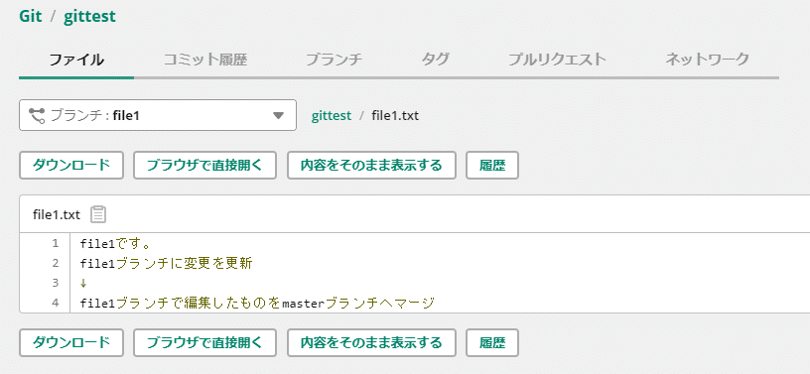Expand the branch dropdown arrow

pyautogui.click(x=278, y=115)
